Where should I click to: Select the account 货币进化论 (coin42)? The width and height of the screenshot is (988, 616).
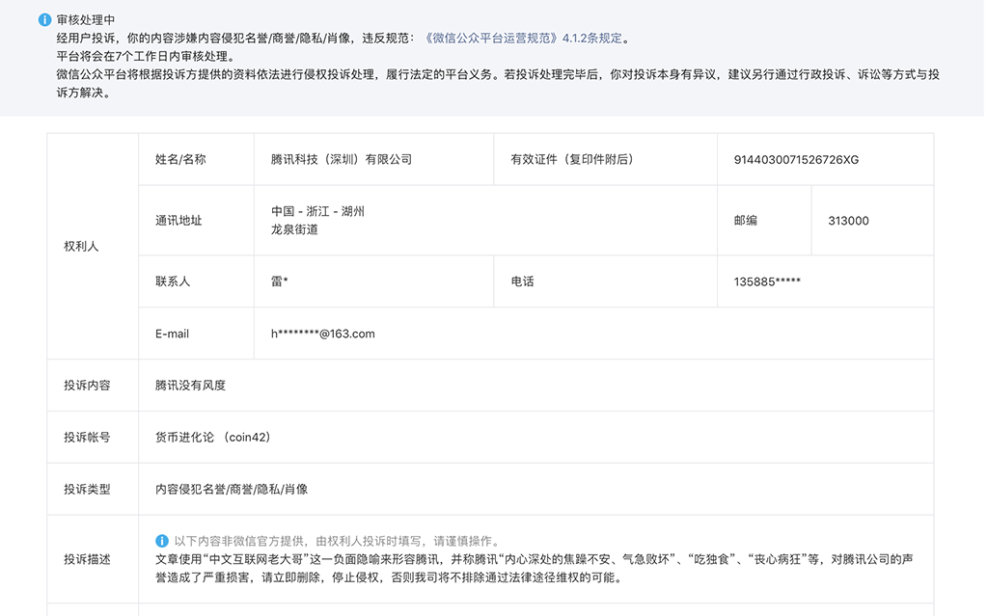(213, 437)
